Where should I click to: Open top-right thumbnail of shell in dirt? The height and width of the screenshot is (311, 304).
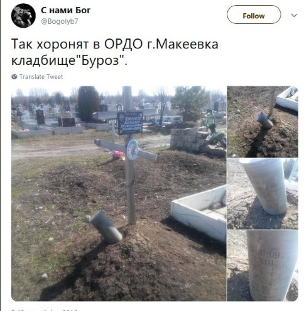(263, 122)
